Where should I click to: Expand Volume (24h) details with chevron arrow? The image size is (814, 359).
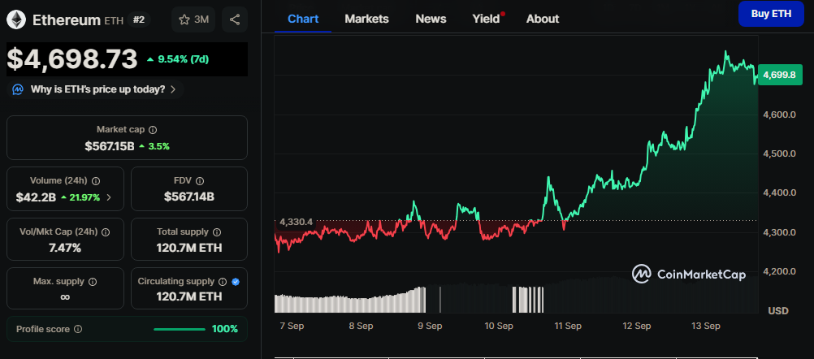(x=110, y=197)
